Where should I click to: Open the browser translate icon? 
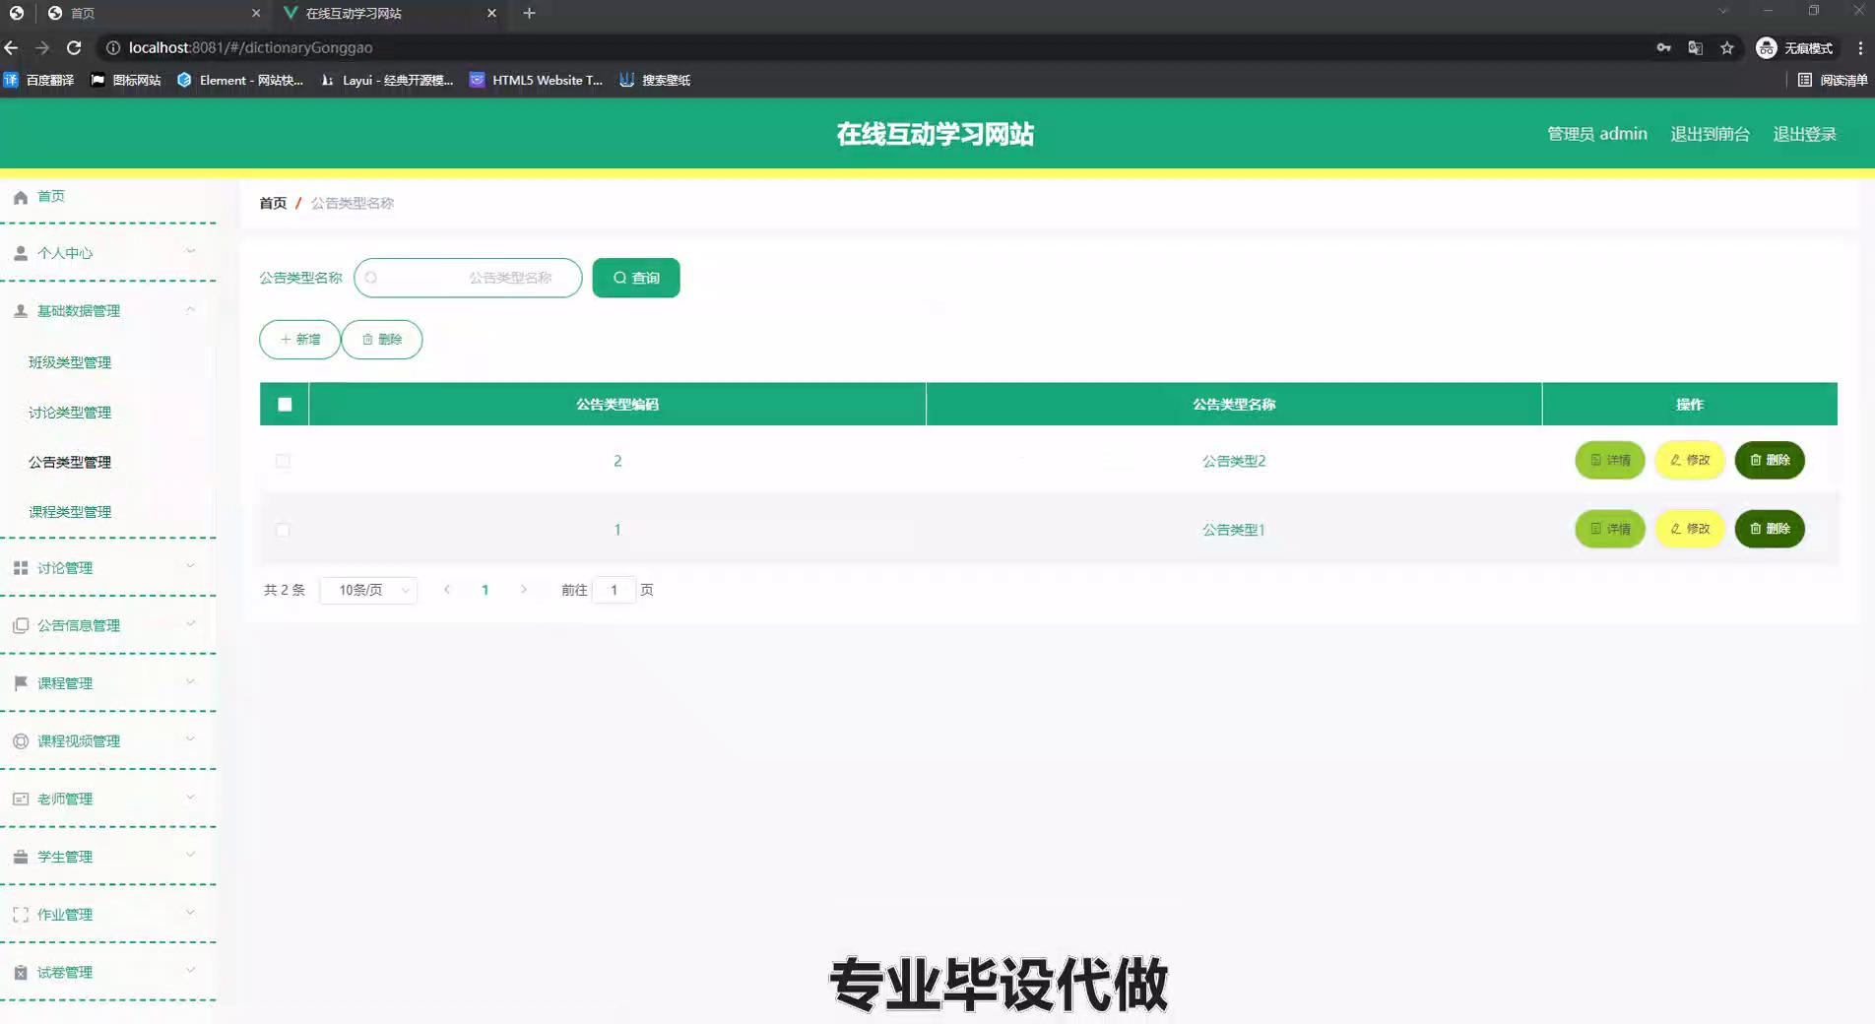(x=1695, y=47)
